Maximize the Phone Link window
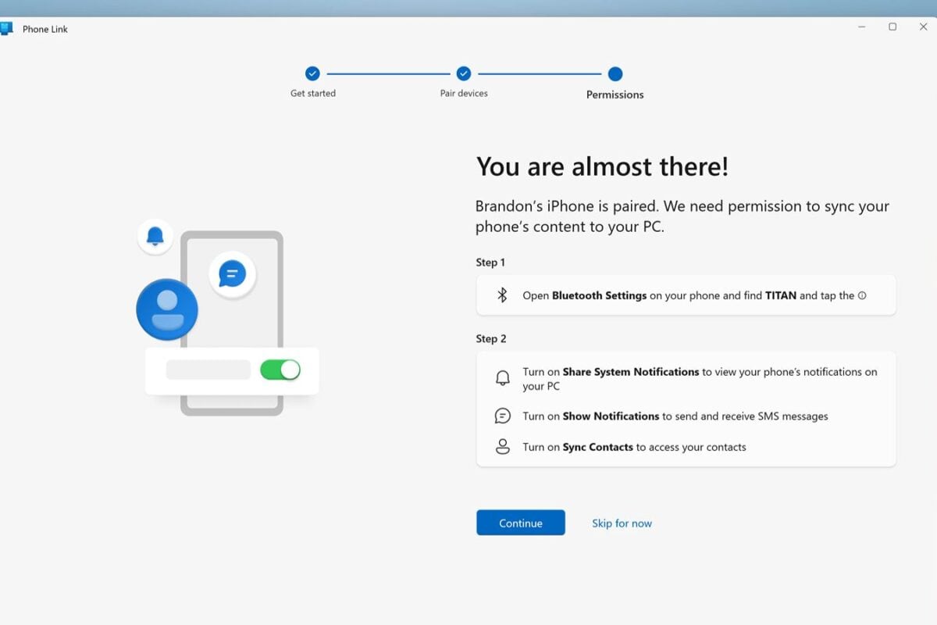937x625 pixels. (x=892, y=27)
